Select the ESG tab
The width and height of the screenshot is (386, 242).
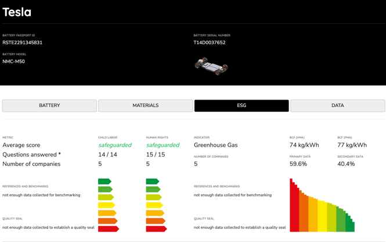tap(241, 105)
